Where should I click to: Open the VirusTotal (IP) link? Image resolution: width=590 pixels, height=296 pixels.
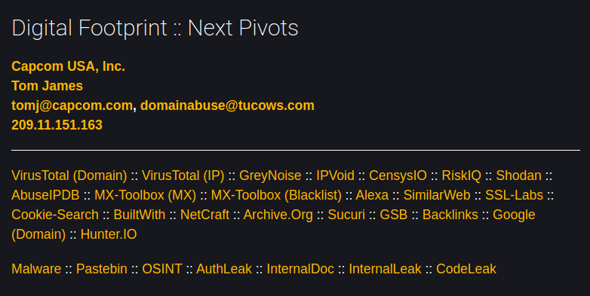183,175
